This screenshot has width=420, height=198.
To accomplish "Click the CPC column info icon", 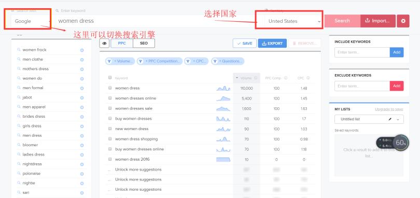I will (x=308, y=78).
